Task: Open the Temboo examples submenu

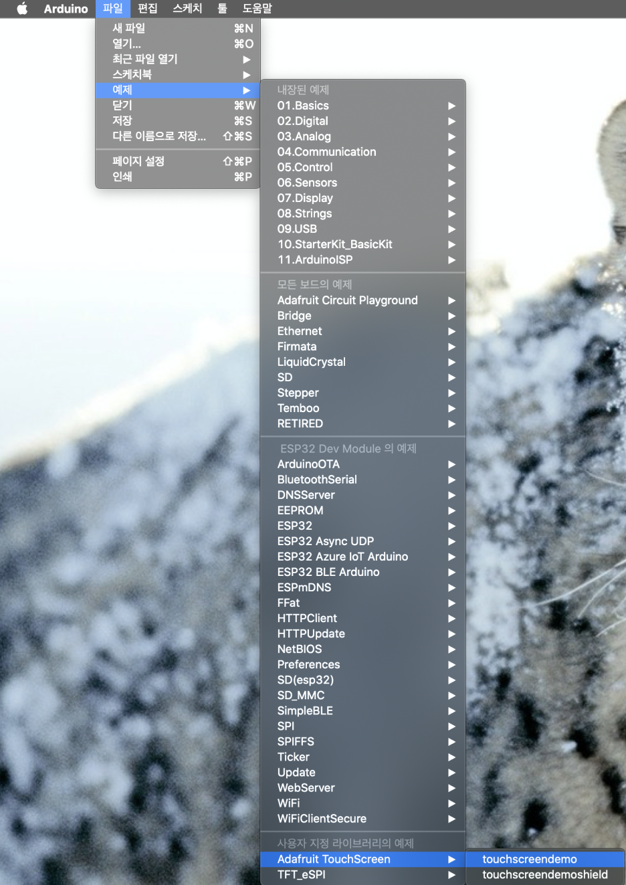Action: coord(363,408)
